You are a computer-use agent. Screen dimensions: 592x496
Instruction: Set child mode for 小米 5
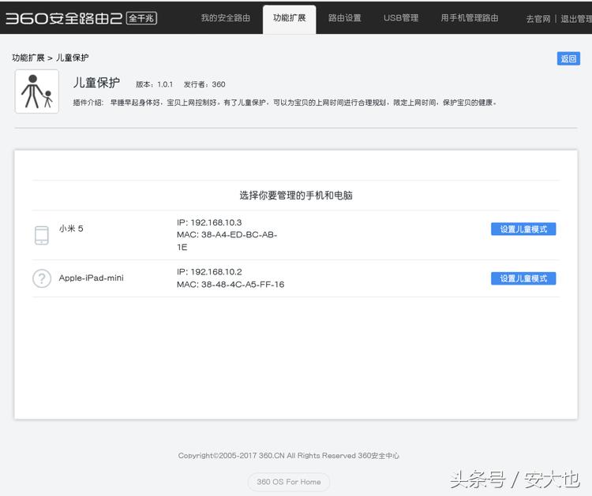point(523,229)
